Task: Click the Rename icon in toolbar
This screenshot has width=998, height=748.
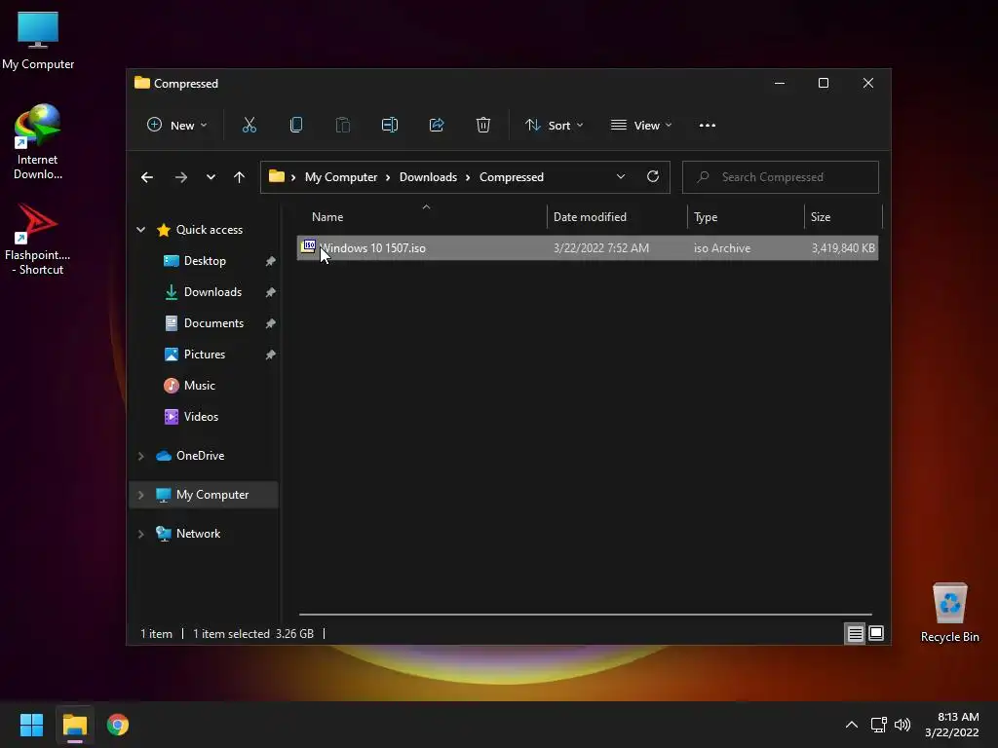Action: tap(390, 126)
